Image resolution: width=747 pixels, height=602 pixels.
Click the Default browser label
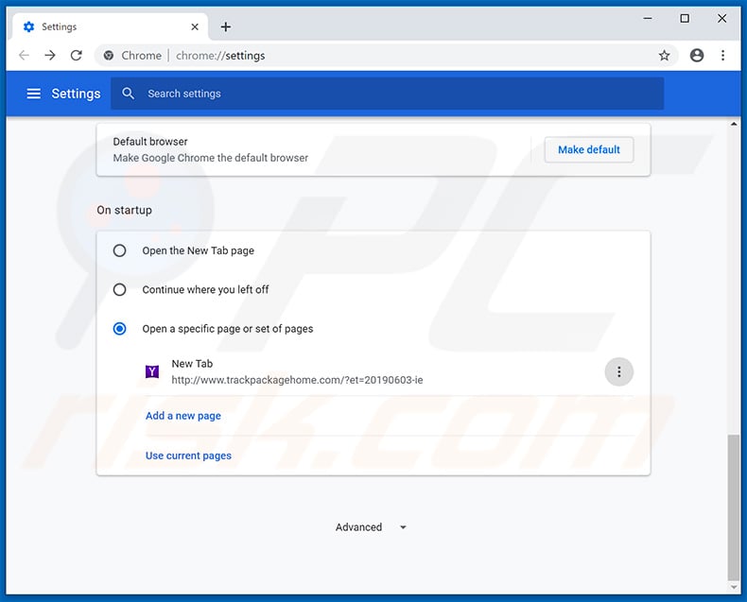150,142
